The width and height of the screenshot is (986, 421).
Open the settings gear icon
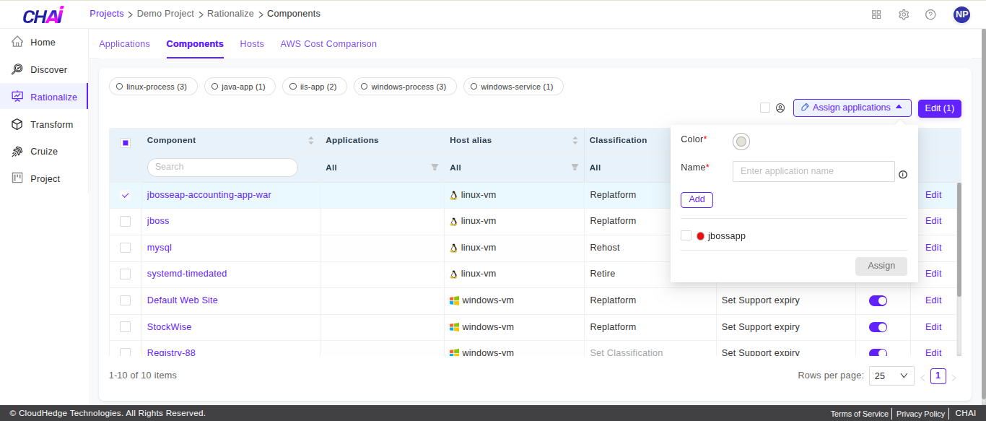tap(903, 14)
